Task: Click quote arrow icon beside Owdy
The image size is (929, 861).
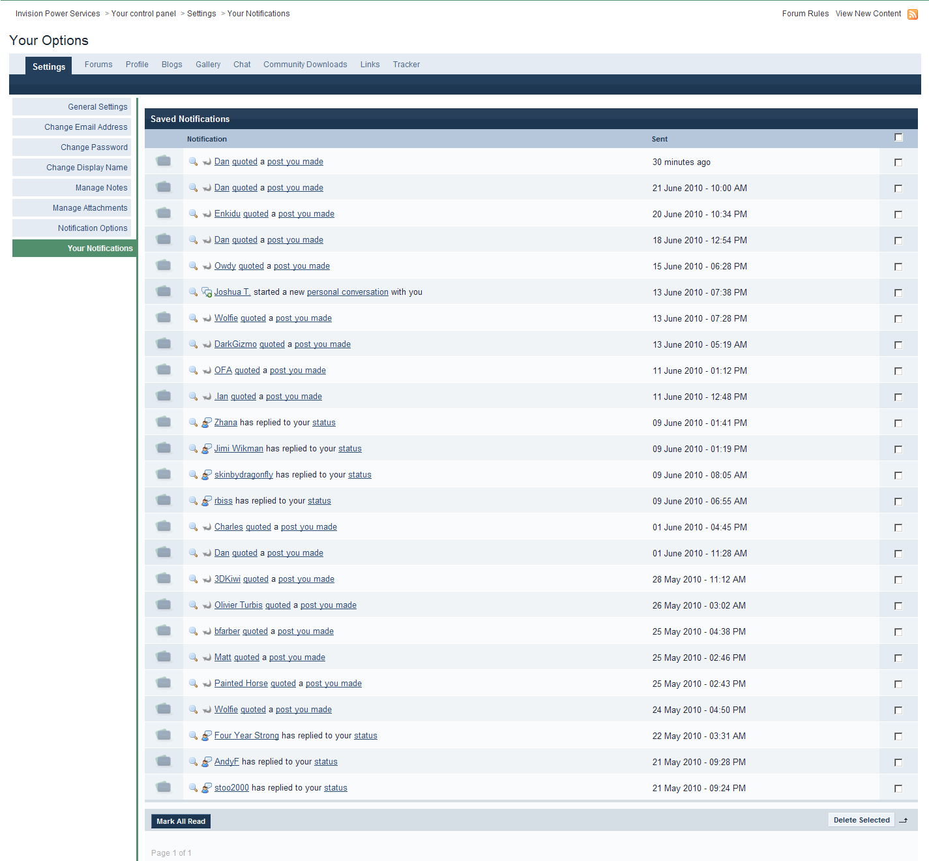Action: tap(207, 266)
